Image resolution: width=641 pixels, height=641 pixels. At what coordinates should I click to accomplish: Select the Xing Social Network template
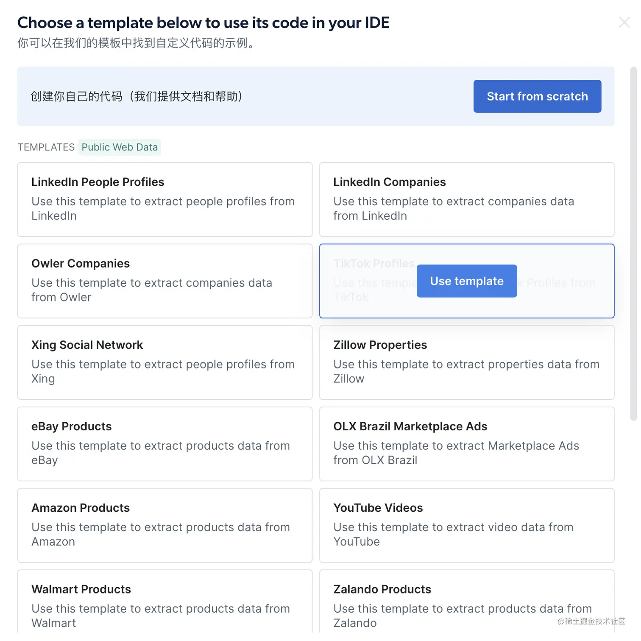click(164, 362)
